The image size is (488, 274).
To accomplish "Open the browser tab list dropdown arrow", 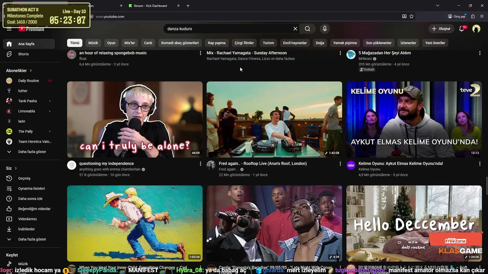I will 438,6.
